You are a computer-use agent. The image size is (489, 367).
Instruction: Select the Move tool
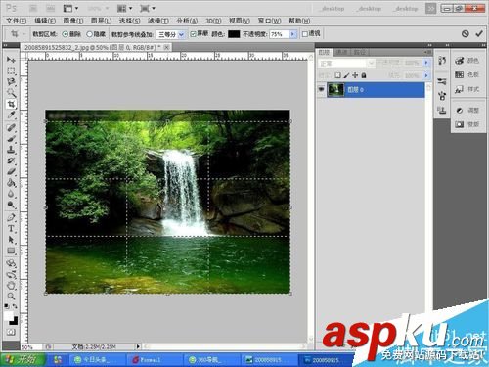coord(11,60)
